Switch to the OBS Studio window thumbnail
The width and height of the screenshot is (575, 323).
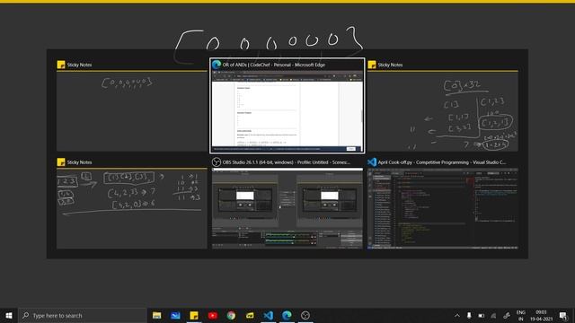[x=287, y=204]
